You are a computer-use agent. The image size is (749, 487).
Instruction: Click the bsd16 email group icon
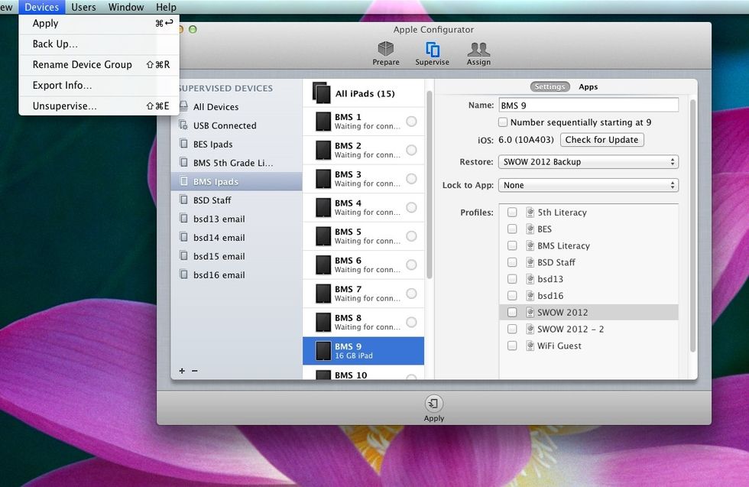183,274
